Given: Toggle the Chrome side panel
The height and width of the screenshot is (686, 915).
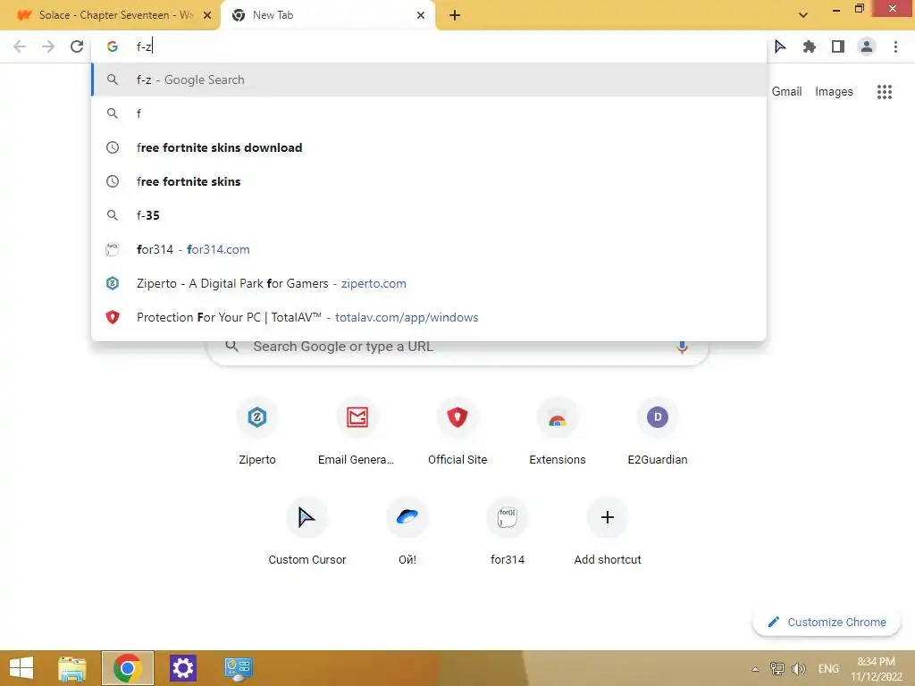Looking at the screenshot, I should pyautogui.click(x=838, y=46).
